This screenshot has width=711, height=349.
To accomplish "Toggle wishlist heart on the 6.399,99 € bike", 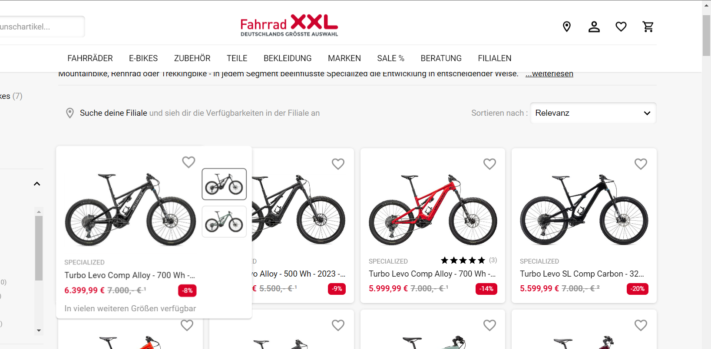I will (x=188, y=162).
